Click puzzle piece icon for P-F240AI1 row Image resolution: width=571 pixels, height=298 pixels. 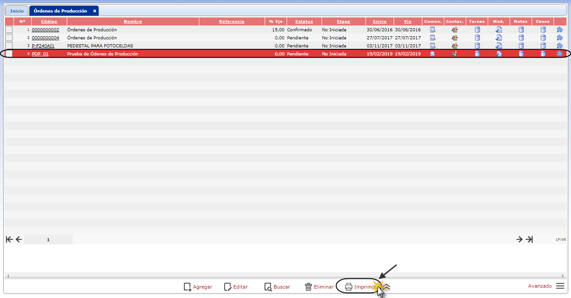pos(560,46)
